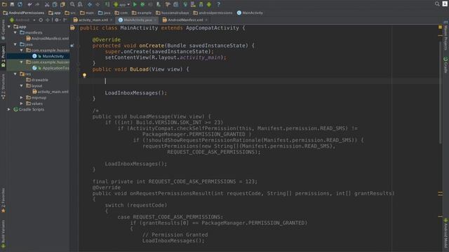Collapse the layout folder node
The image size is (449, 252).
22,85
